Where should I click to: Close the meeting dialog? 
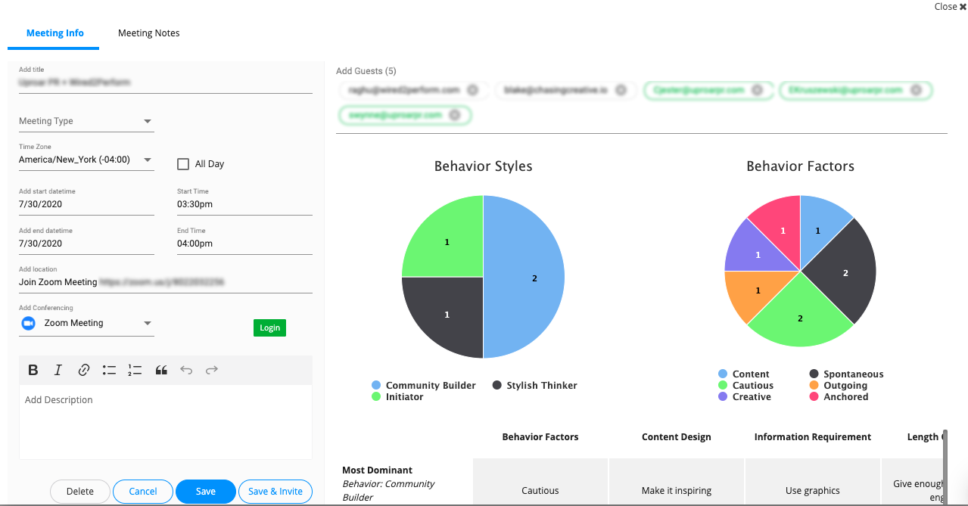coord(950,7)
